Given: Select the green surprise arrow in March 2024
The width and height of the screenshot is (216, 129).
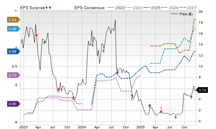Looking at the screenshot, I should point(92,45).
